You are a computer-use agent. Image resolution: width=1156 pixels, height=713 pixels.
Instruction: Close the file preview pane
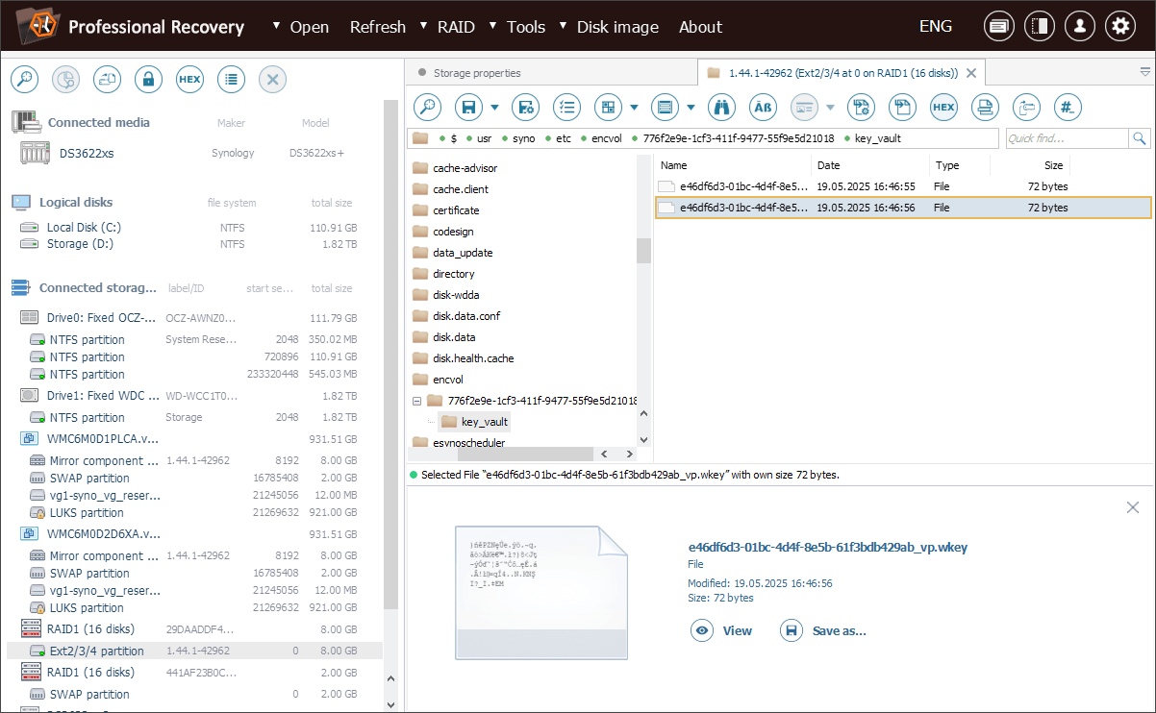coord(1133,507)
